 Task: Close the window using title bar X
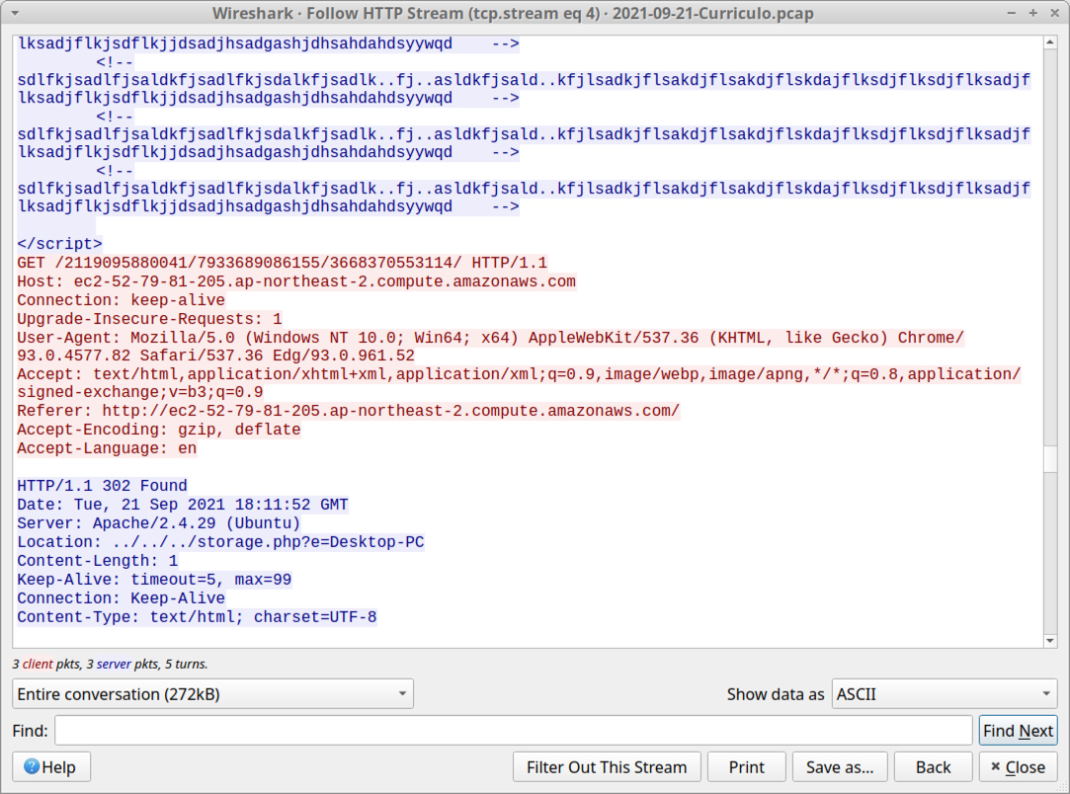tap(1054, 13)
